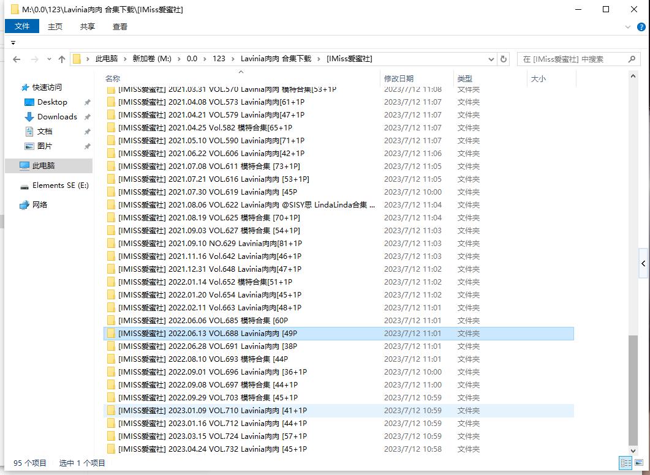The image size is (650, 475).
Task: Click folder icon of VOL.732 row
Action: (x=111, y=449)
